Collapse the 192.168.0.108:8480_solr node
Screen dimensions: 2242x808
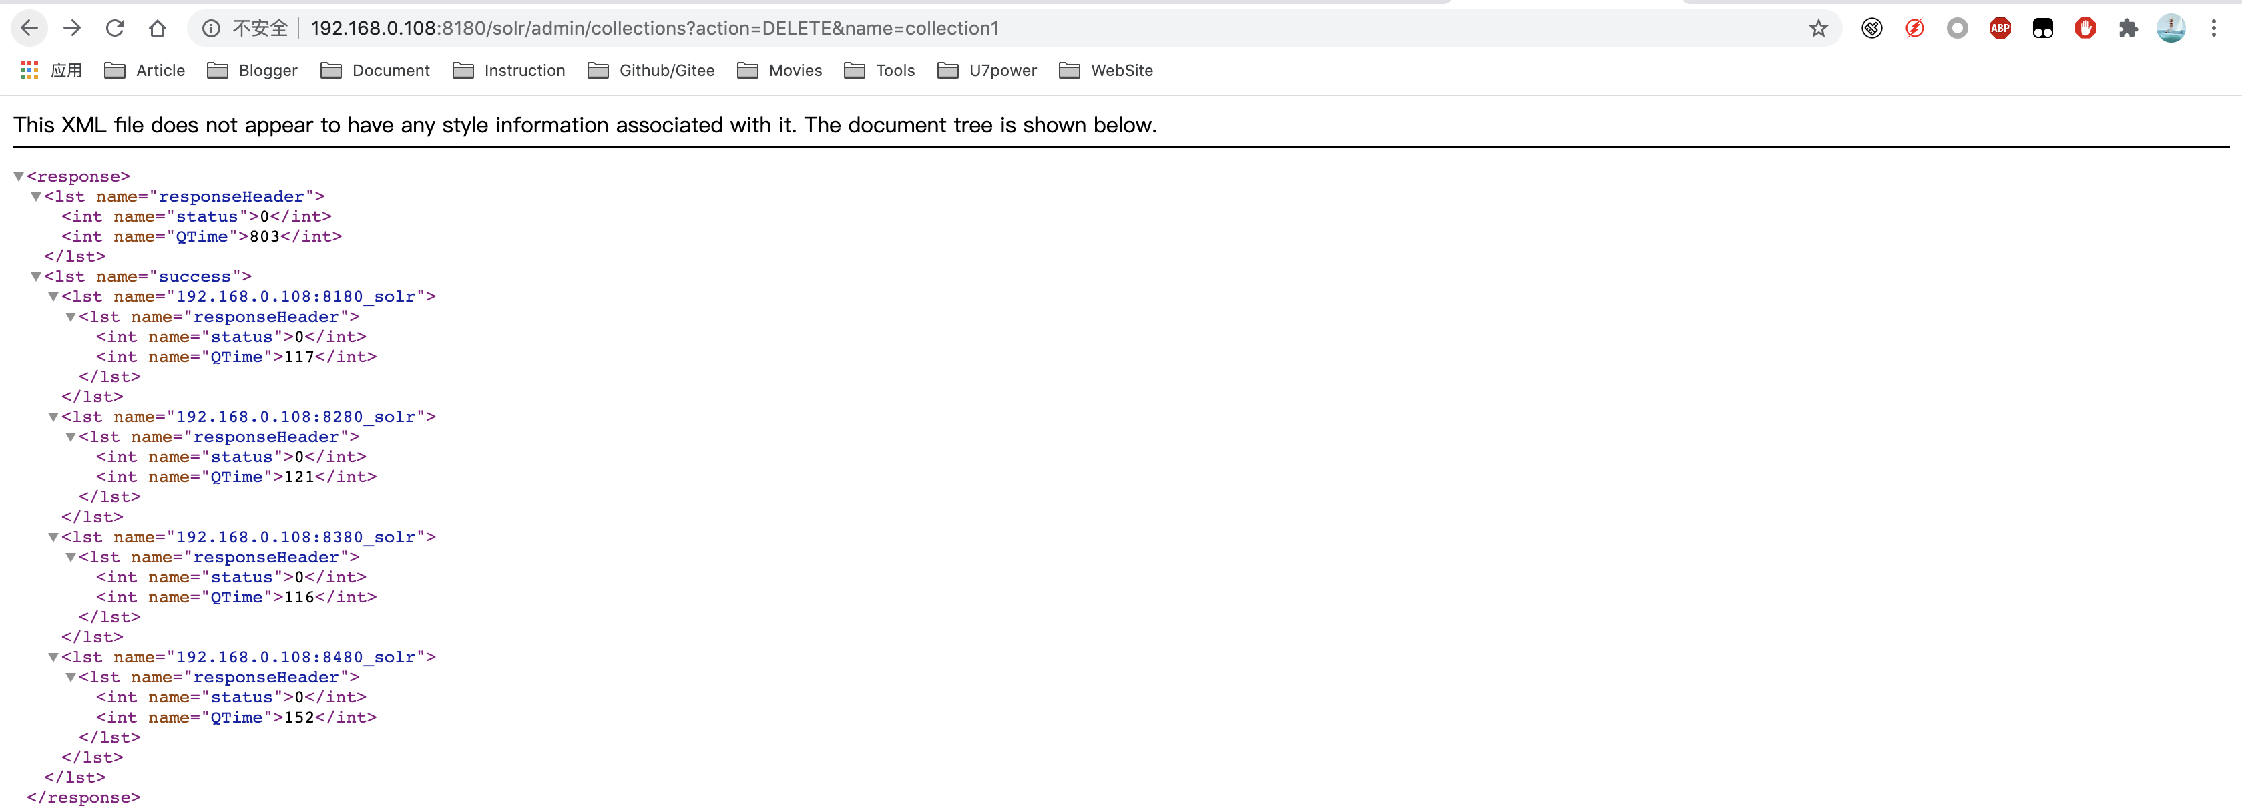coord(53,657)
